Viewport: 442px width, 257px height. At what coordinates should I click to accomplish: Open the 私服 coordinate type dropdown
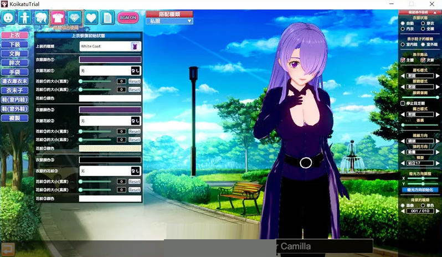(x=169, y=21)
